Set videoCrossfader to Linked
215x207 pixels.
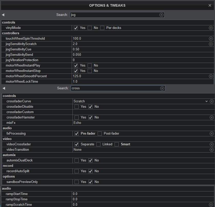pyautogui.click(x=98, y=144)
